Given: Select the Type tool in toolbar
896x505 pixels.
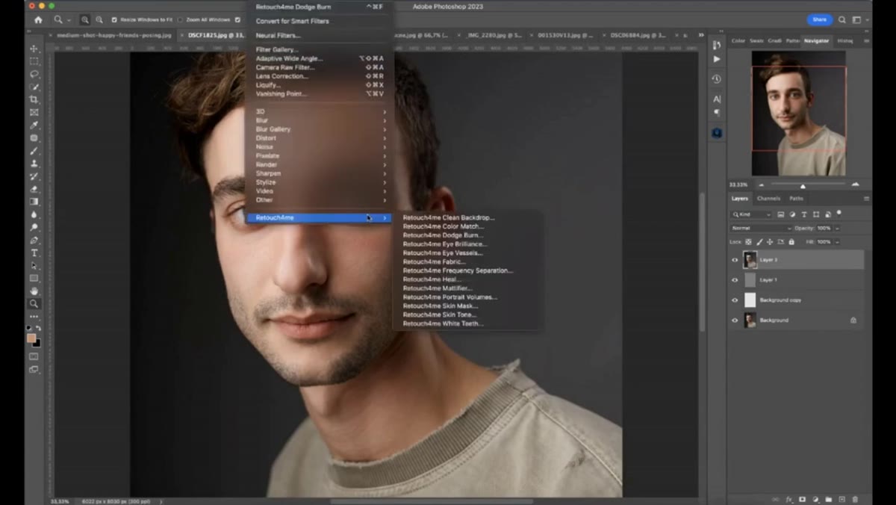Looking at the screenshot, I should coord(34,253).
